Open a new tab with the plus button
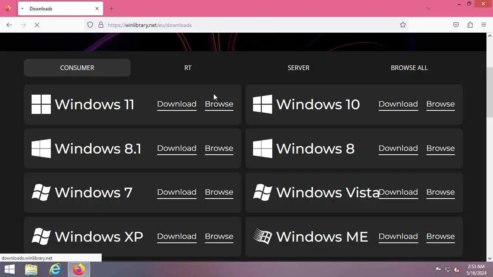Image resolution: width=493 pixels, height=277 pixels. click(x=111, y=8)
